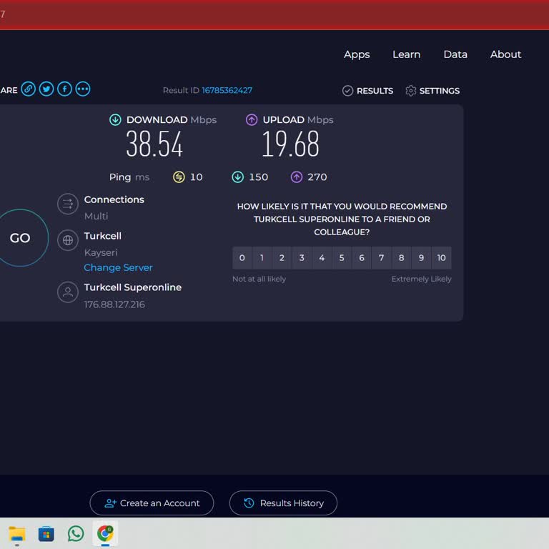This screenshot has height=549, width=549.
Task: Click the download latency icon near 150
Action: [x=238, y=177]
